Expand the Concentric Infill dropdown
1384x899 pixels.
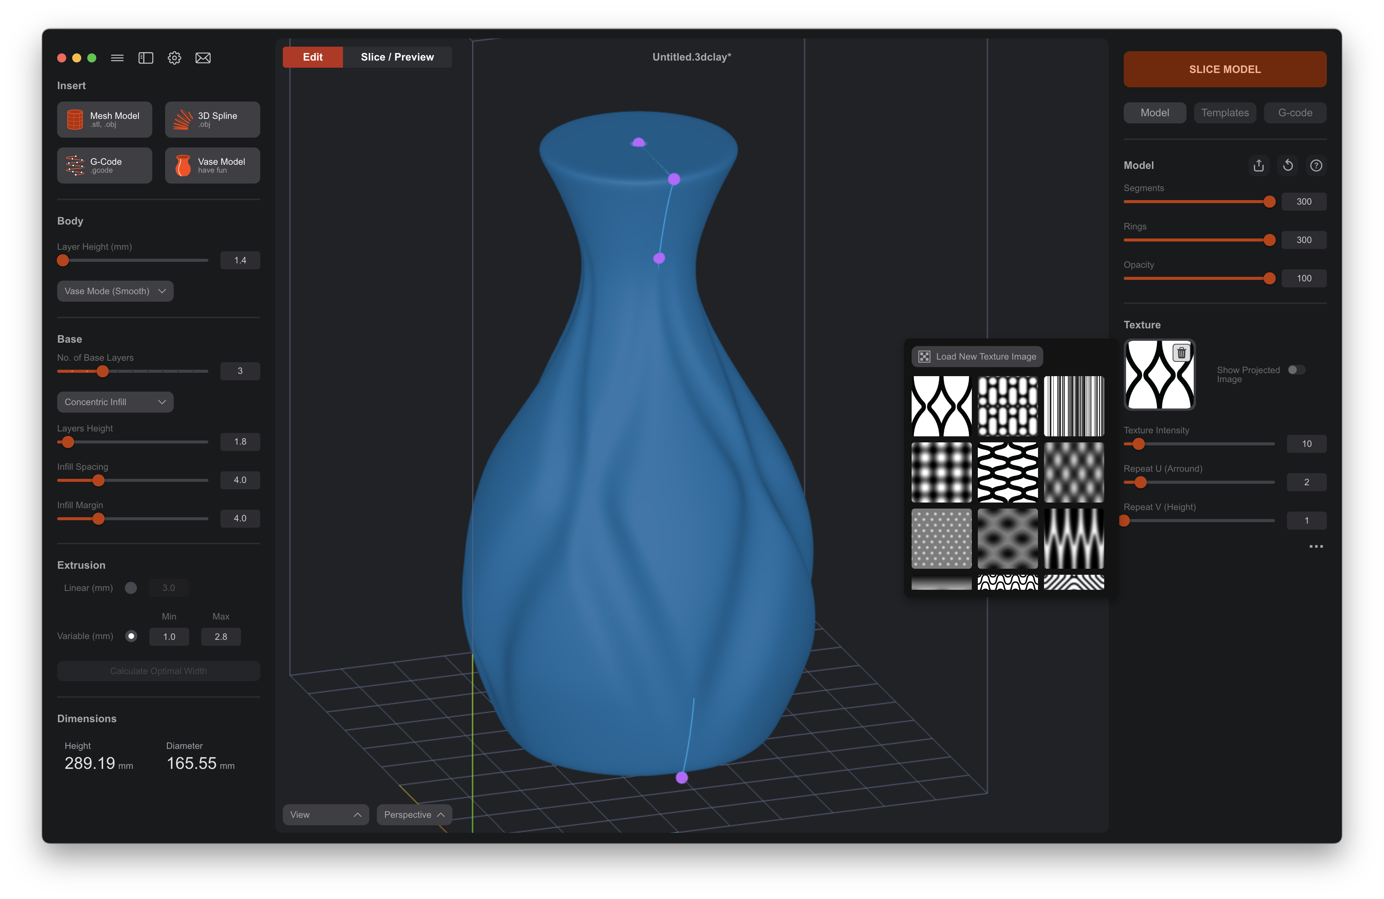click(x=115, y=402)
